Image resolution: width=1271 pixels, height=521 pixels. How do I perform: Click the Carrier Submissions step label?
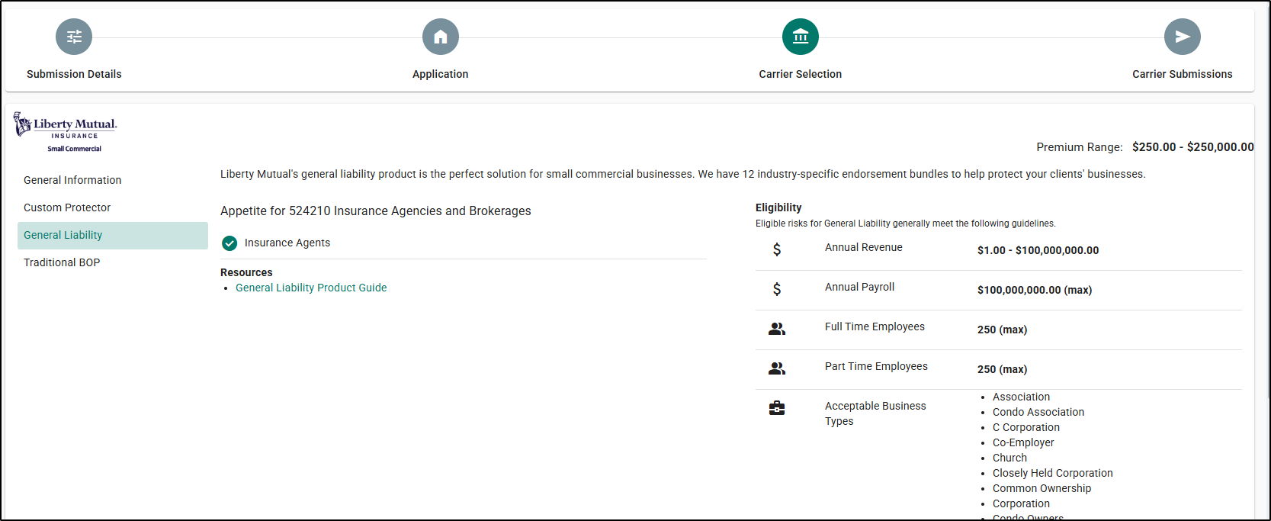(x=1183, y=74)
